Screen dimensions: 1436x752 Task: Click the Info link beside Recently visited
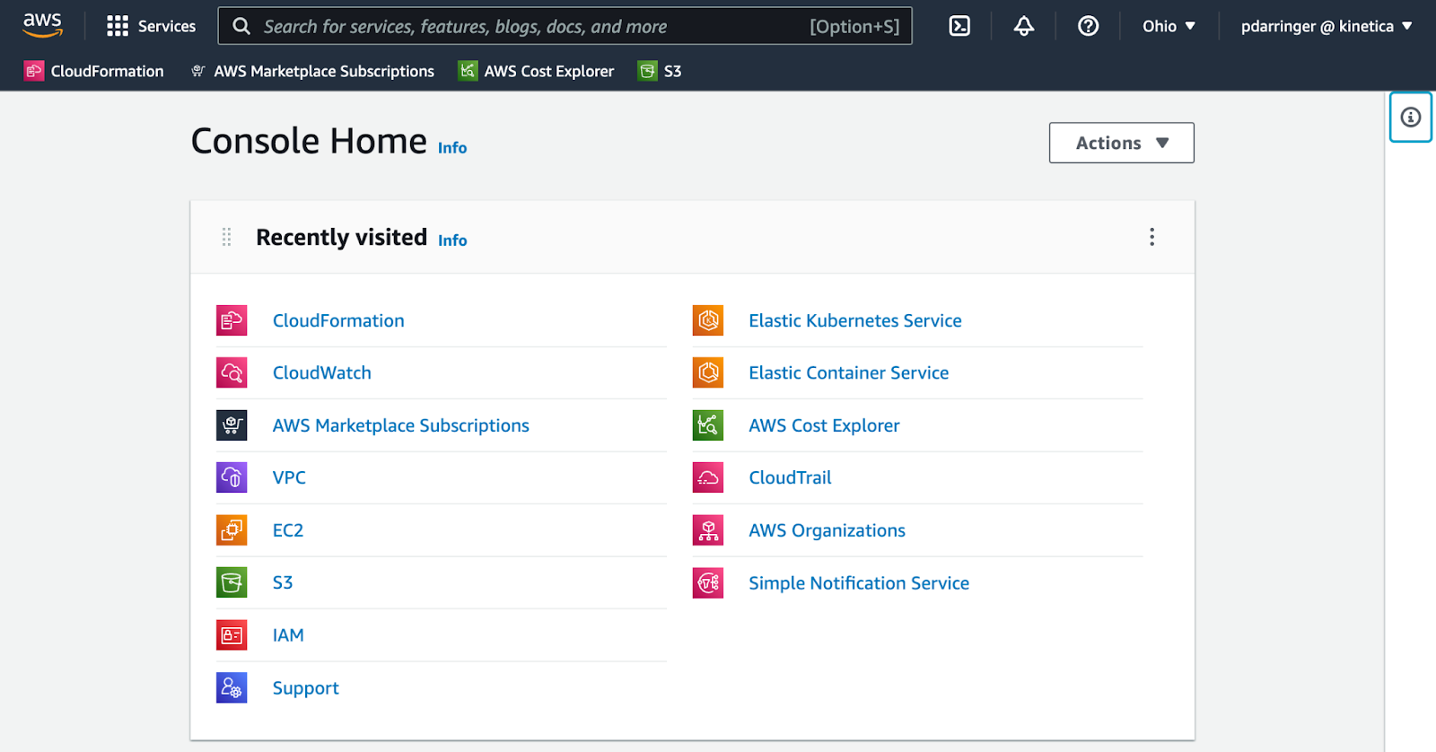click(x=452, y=240)
